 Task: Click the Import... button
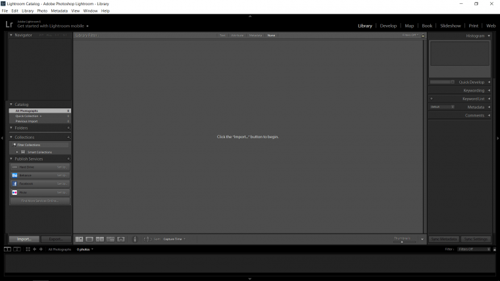coord(24,239)
